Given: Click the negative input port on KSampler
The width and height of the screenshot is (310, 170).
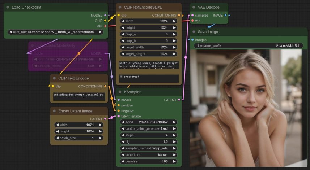Looking at the screenshot, I should 119,111.
